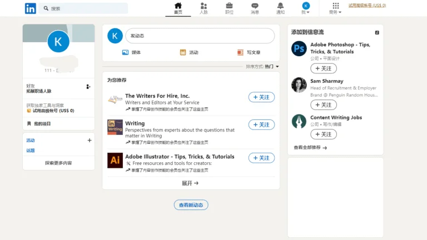Image resolution: width=427 pixels, height=240 pixels.
Task: Click the 发动态 start a post field
Action: 200,36
